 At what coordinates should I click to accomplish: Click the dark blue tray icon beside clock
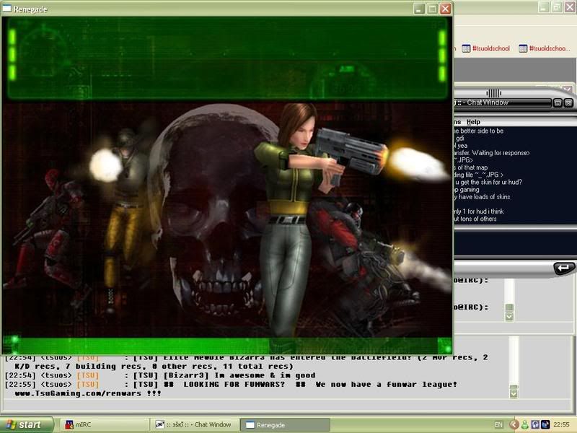click(x=545, y=425)
